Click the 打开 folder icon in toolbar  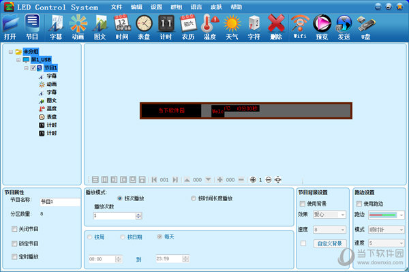pyautogui.click(x=10, y=27)
